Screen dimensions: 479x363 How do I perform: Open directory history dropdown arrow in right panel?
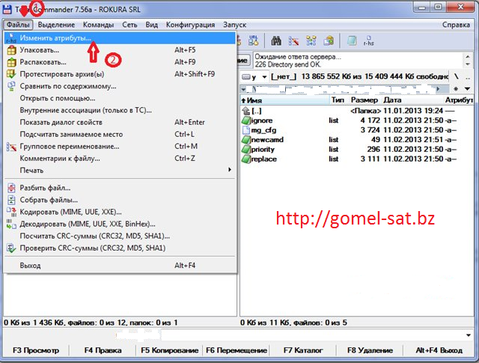coord(467,89)
